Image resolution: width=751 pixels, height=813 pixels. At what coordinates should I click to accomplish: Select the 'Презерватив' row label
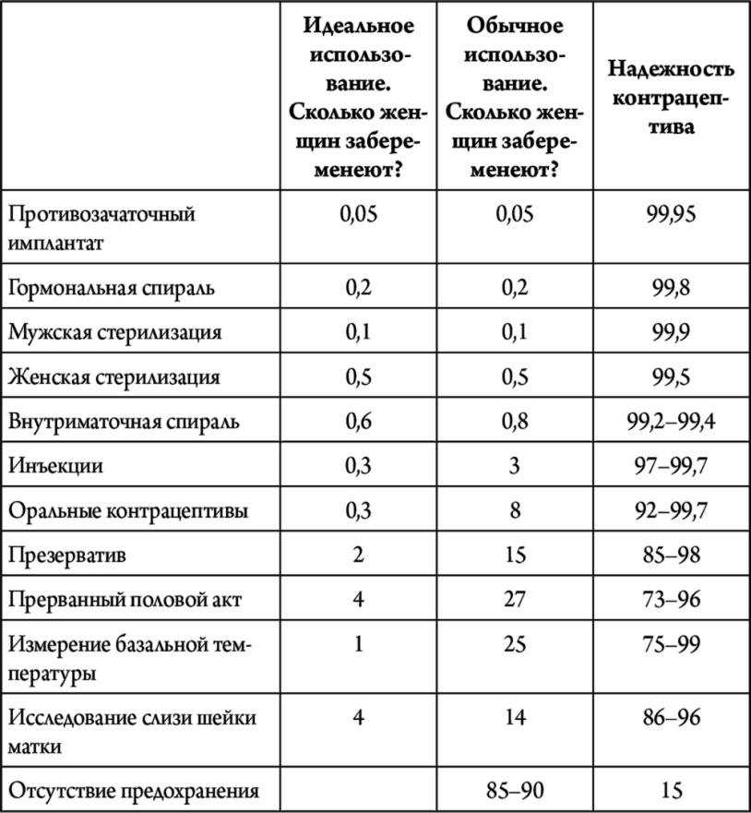[x=67, y=556]
